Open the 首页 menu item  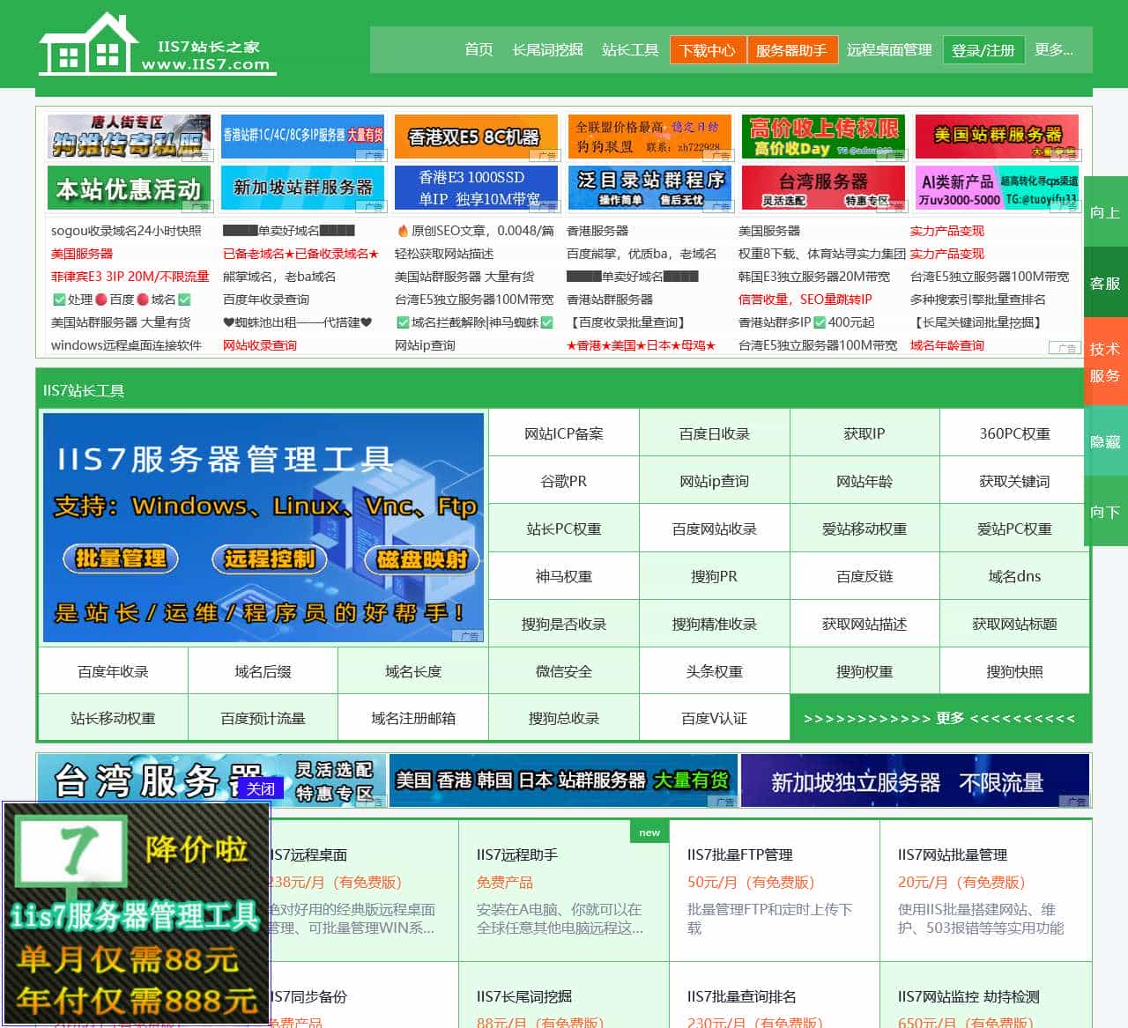pyautogui.click(x=479, y=49)
